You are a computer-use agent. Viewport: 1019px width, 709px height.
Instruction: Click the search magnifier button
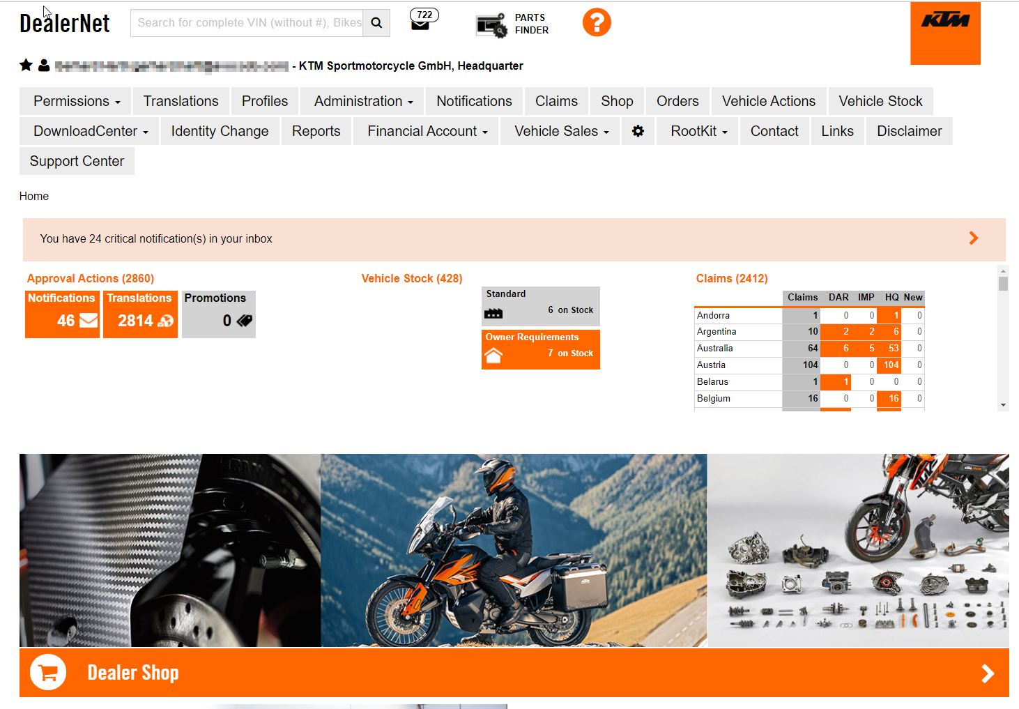[376, 23]
